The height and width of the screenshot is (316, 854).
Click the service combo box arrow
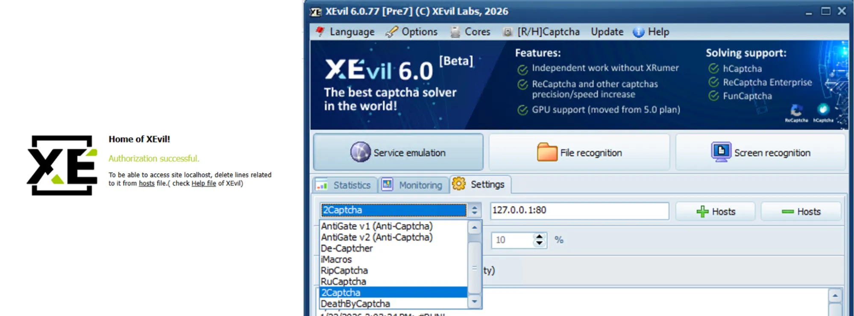[474, 210]
